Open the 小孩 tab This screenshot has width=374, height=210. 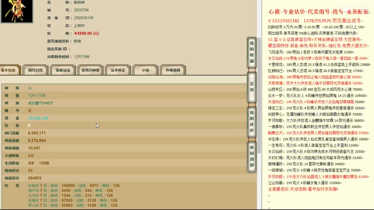(145, 70)
